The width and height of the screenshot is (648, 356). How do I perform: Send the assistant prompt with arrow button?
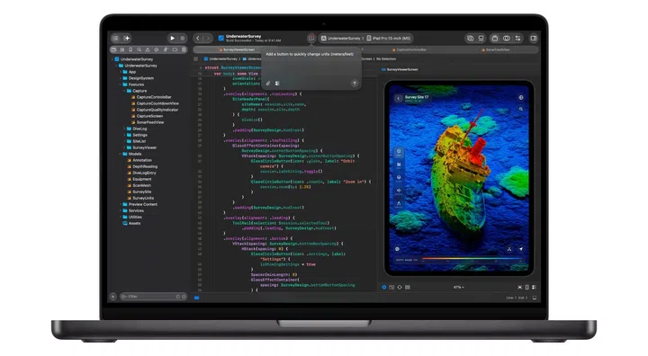pos(355,84)
